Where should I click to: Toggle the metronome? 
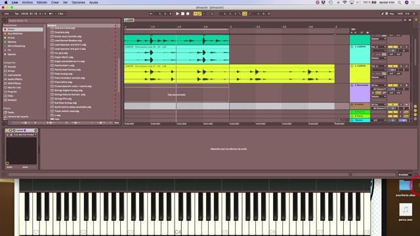(x=51, y=14)
